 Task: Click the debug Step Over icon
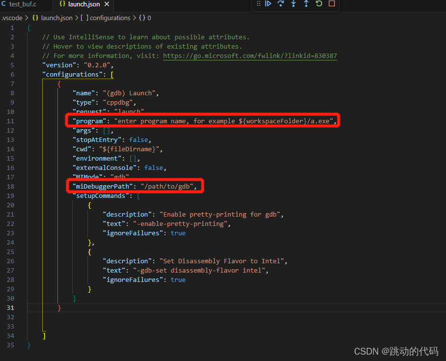pyautogui.click(x=281, y=4)
